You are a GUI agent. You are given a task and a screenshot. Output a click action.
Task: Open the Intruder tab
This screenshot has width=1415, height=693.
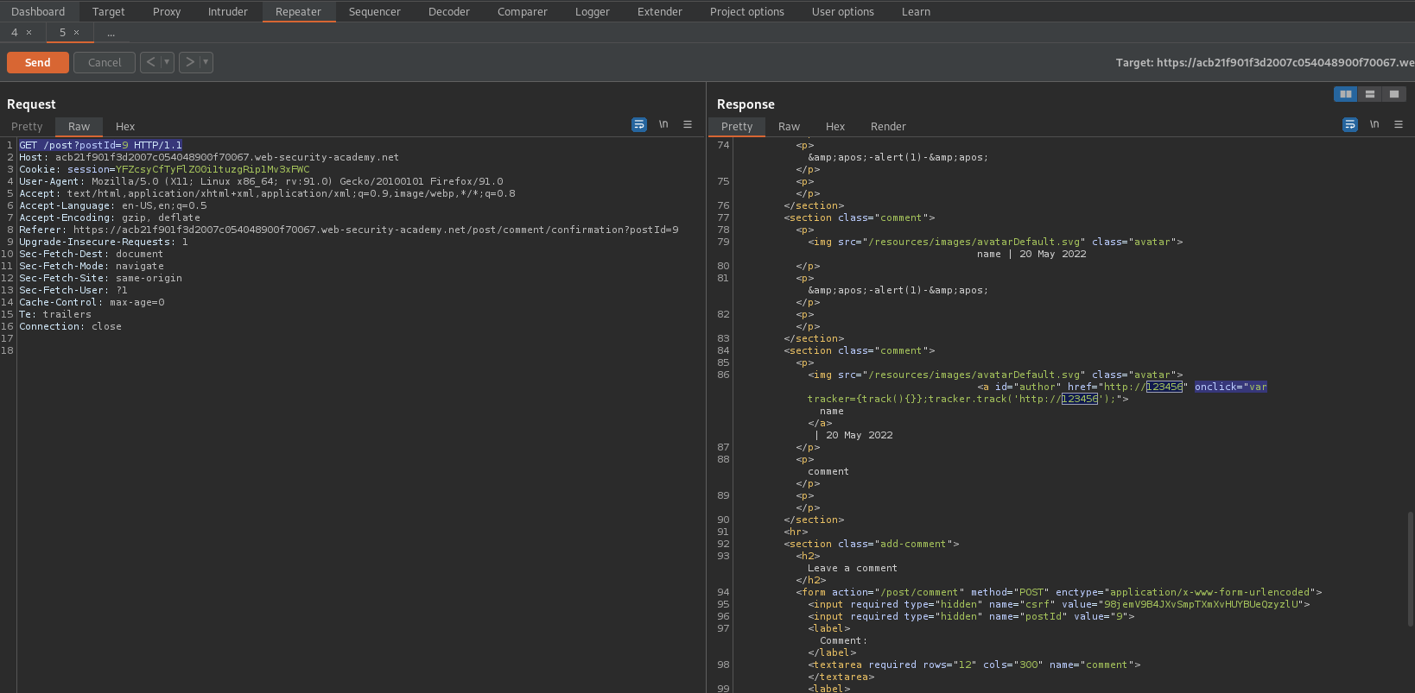tap(228, 11)
